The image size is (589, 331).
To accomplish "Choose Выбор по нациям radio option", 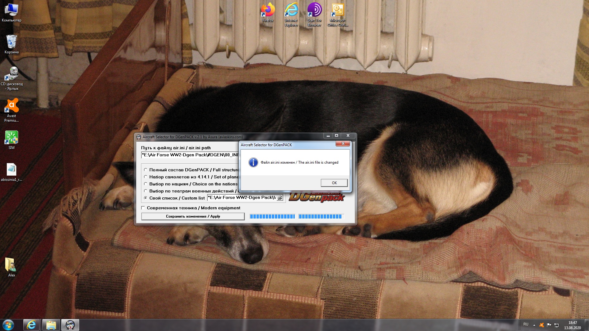I will click(146, 184).
